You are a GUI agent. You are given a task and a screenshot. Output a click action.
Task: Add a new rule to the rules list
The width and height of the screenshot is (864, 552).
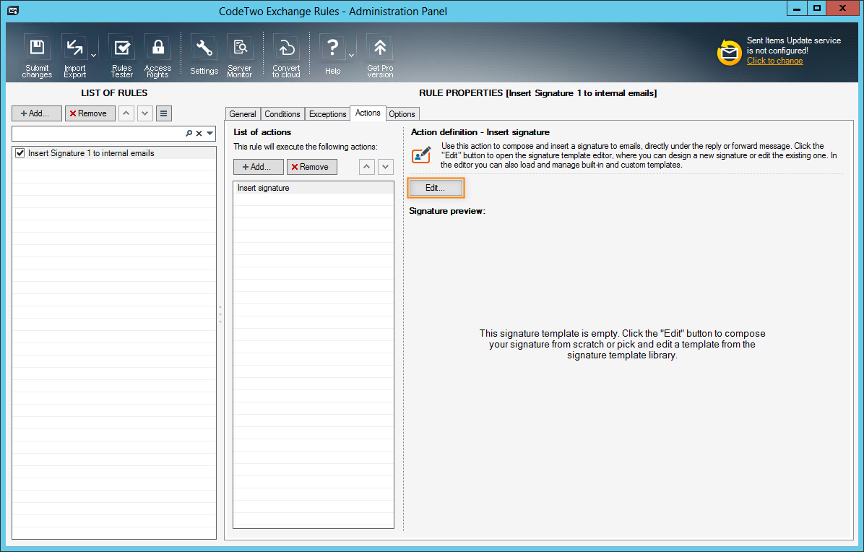pos(36,113)
